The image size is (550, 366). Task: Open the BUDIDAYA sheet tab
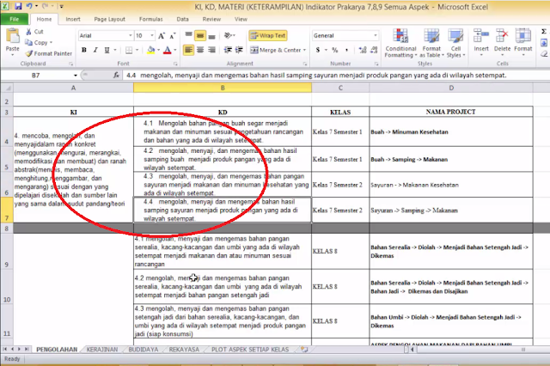144,349
